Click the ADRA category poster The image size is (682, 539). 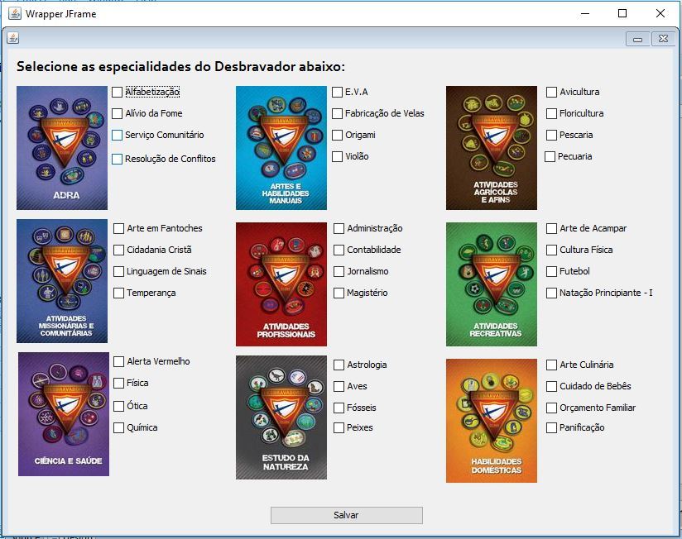tap(62, 148)
